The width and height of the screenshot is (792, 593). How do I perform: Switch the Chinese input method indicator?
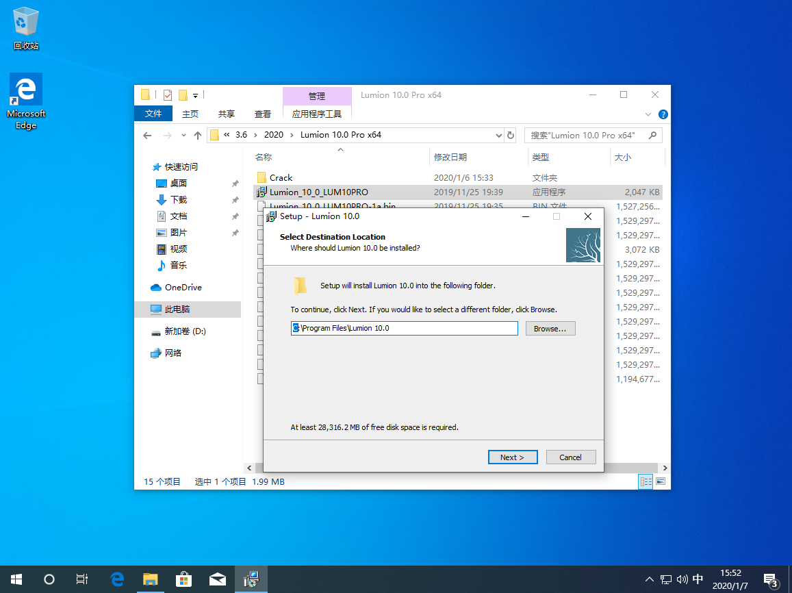pos(698,579)
